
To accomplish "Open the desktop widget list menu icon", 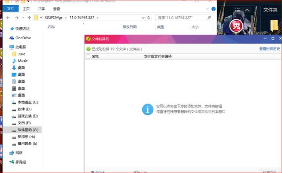I will pyautogui.click(x=237, y=10).
